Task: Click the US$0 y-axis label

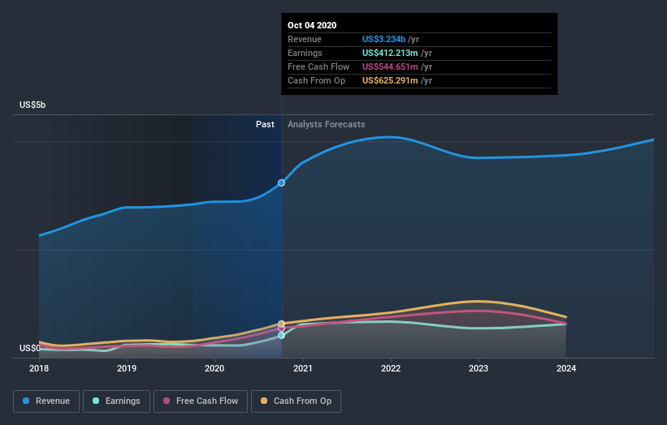Action: click(x=30, y=348)
